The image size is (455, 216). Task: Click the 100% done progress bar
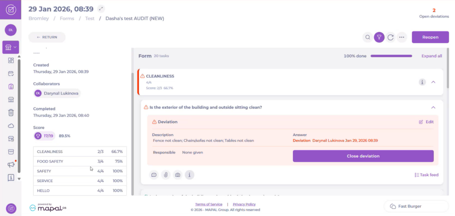(x=391, y=56)
